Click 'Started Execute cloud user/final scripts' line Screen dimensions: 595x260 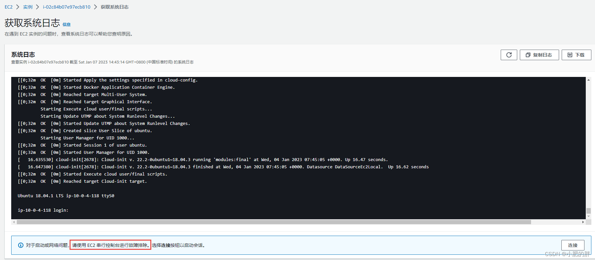coord(93,174)
